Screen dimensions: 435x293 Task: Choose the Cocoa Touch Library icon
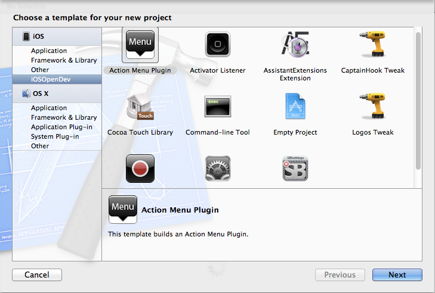coord(140,107)
